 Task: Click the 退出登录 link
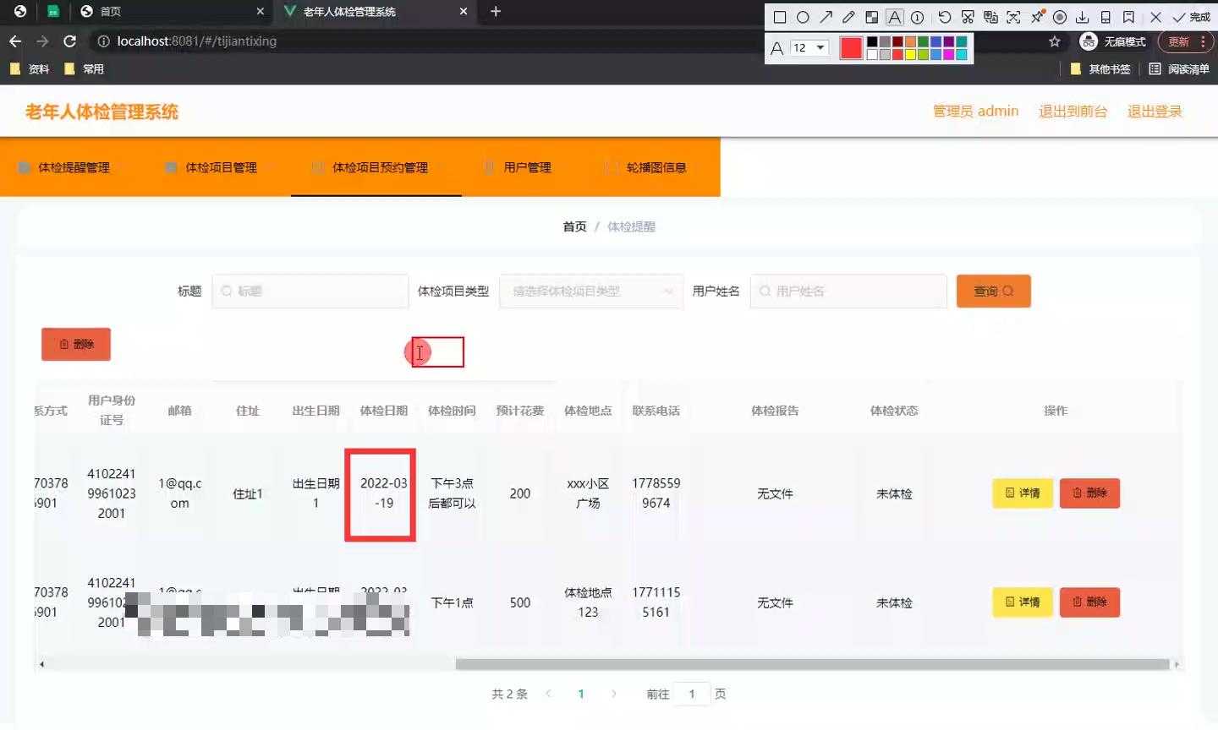[1155, 112]
